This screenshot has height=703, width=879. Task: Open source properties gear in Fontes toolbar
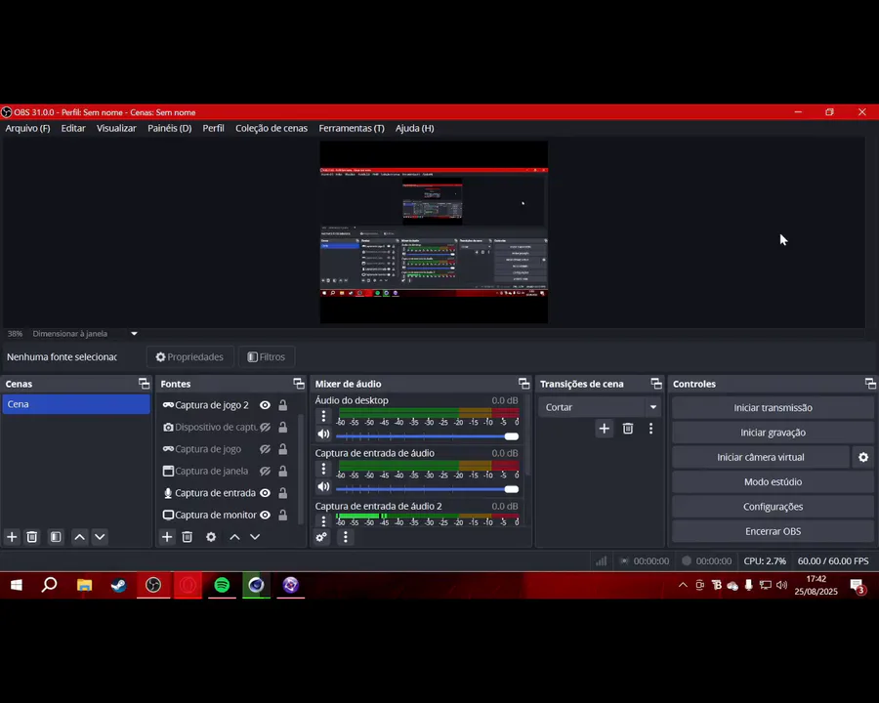coord(211,537)
